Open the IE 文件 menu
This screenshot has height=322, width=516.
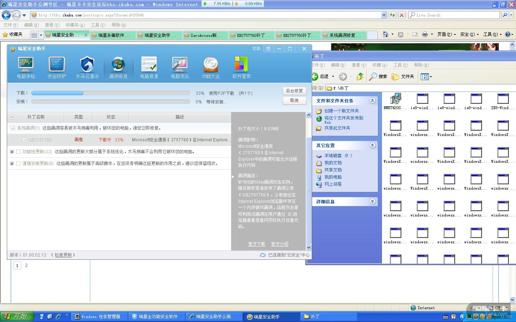point(10,25)
